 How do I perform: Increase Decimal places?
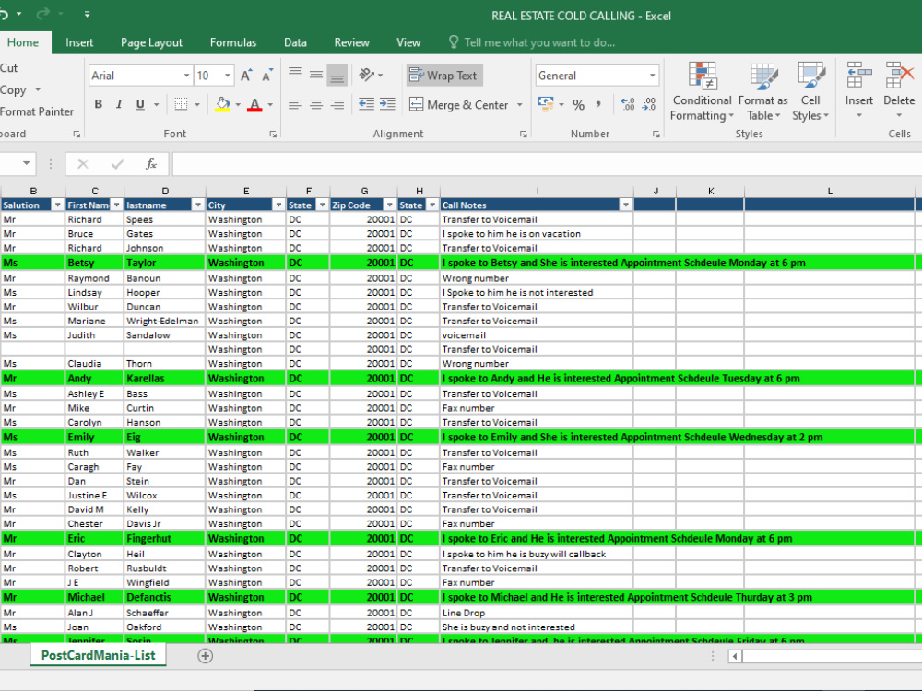pos(628,104)
